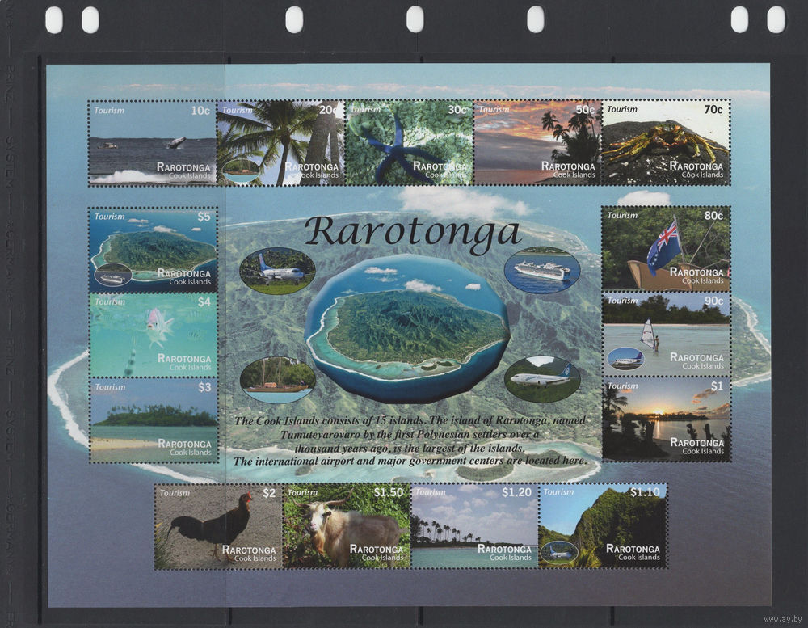Click the central octagonal island image
808x628 pixels.
pyautogui.click(x=407, y=327)
